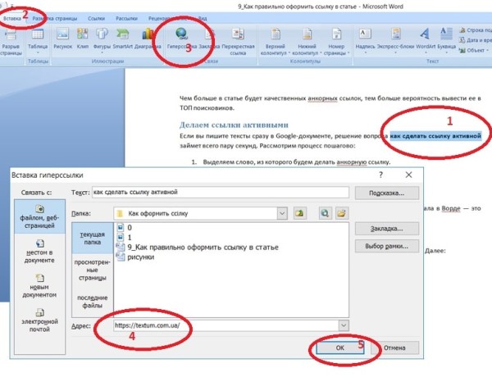Select the текущая папка tab in dialog

coord(92,238)
